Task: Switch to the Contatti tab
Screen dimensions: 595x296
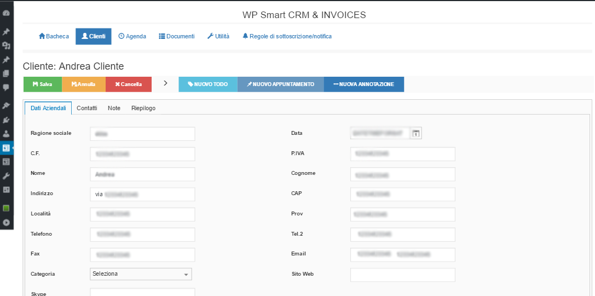Action: coord(87,109)
